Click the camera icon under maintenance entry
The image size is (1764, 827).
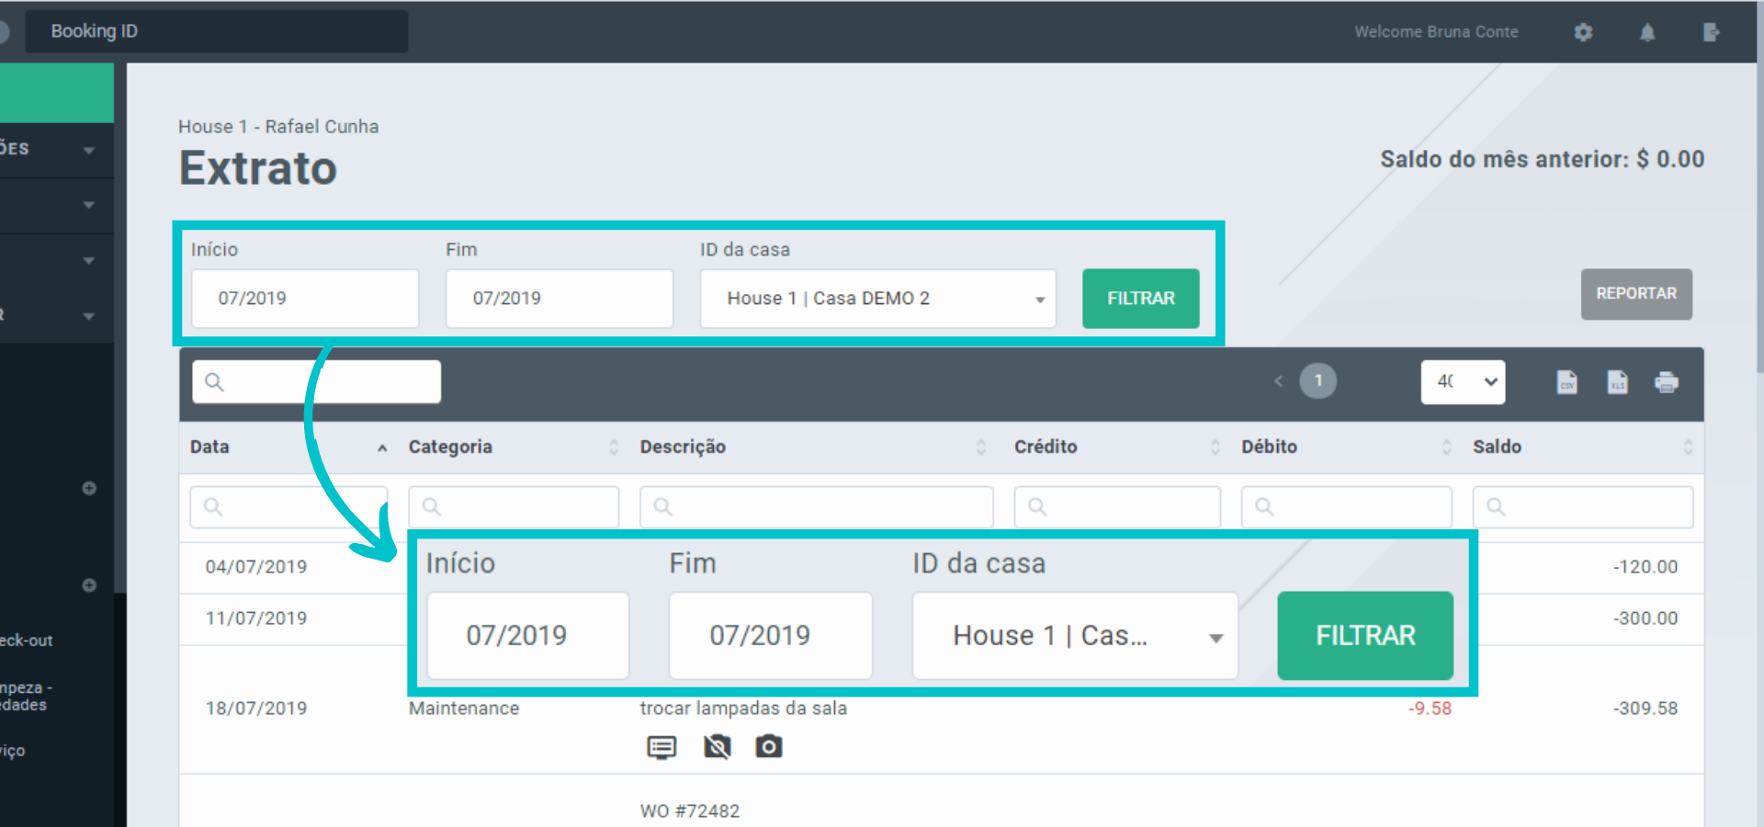tap(769, 747)
